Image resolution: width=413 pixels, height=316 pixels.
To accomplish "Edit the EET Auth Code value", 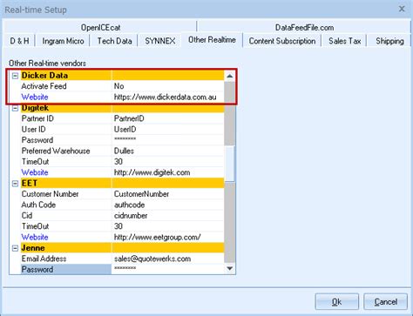I will tap(168, 205).
